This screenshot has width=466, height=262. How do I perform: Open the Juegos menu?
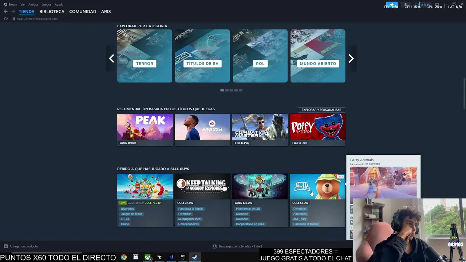coord(47,4)
